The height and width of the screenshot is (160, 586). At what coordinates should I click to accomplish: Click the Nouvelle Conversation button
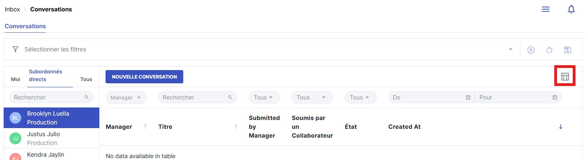144,77
